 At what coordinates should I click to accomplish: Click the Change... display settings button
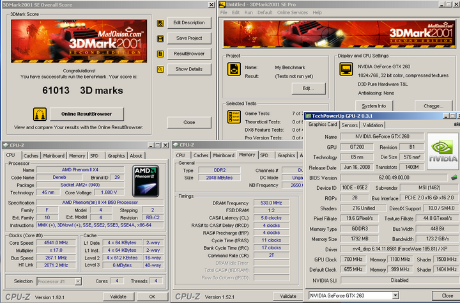point(433,106)
